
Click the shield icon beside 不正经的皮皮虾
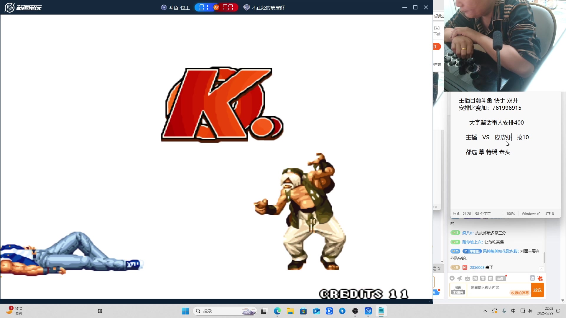246,7
